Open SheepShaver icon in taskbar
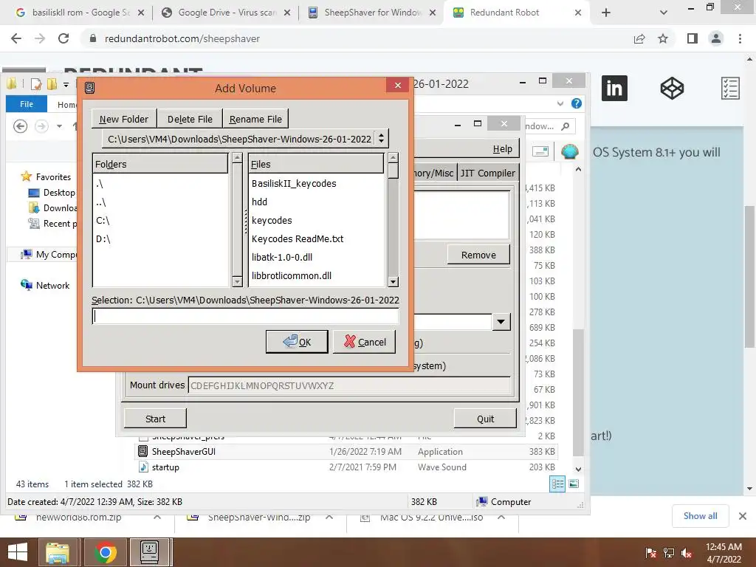The image size is (756, 567). pos(149,552)
